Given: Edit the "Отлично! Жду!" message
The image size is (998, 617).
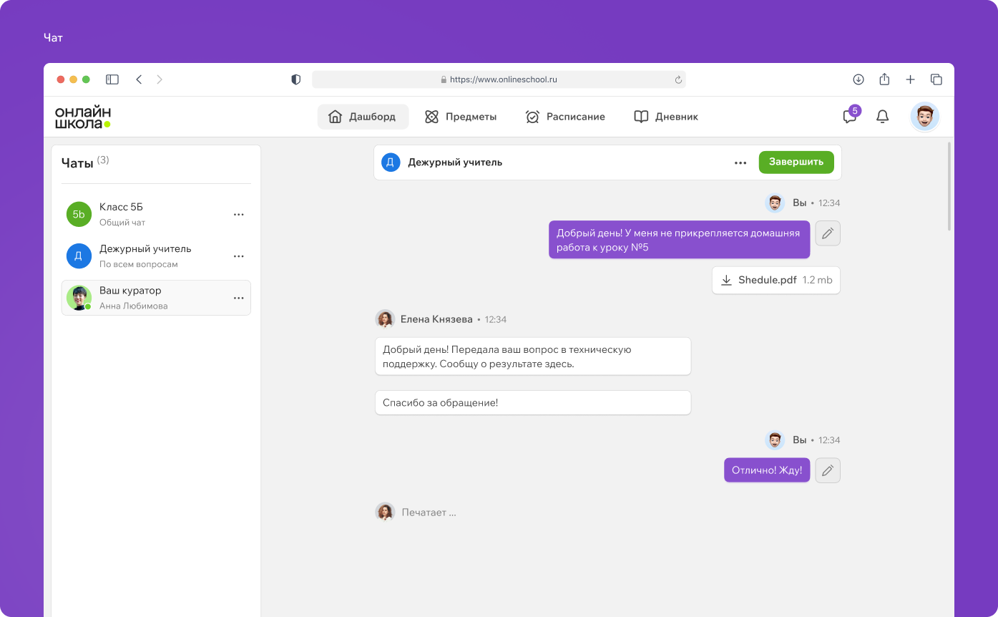Looking at the screenshot, I should pos(828,470).
